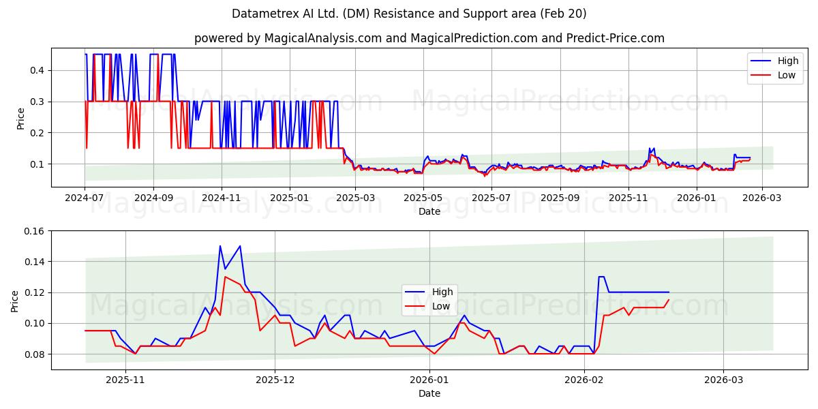Click the top chart x-axis tick "2025-11"
This screenshot has width=818, height=409.
click(x=628, y=198)
